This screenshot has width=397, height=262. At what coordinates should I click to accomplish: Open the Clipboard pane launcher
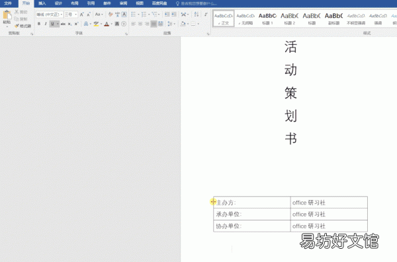coord(32,34)
